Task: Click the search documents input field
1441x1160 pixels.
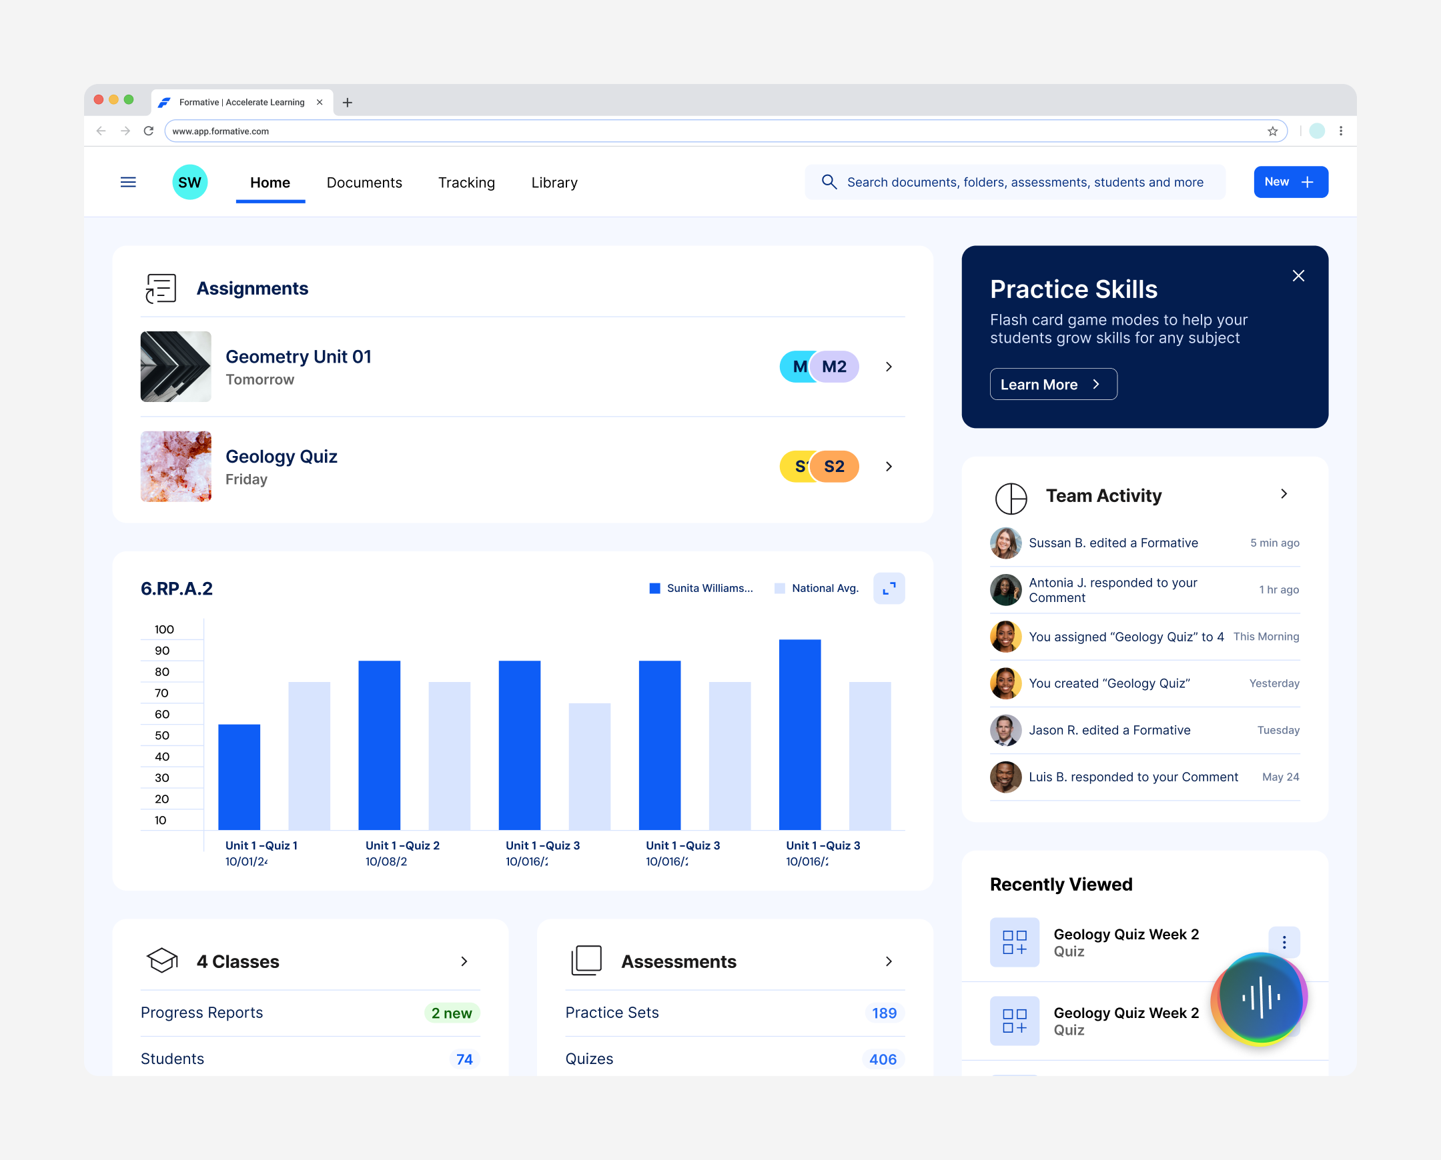Action: point(1015,182)
